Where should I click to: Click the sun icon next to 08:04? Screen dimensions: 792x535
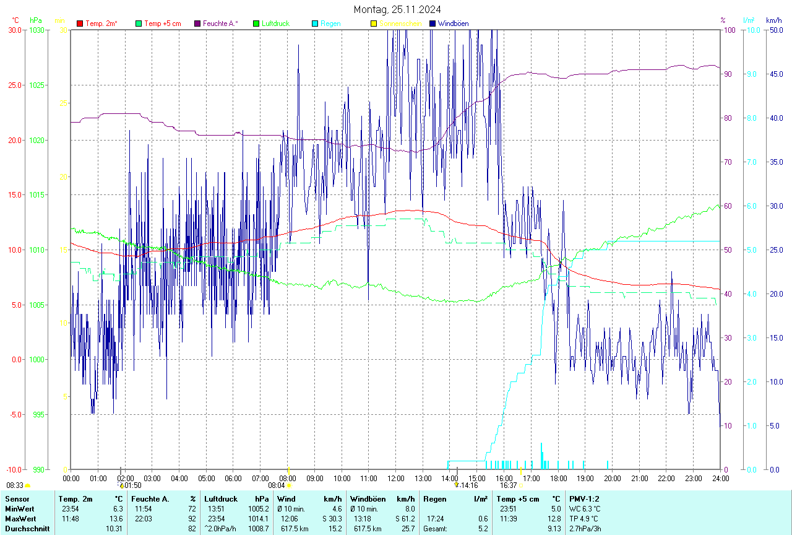(289, 485)
